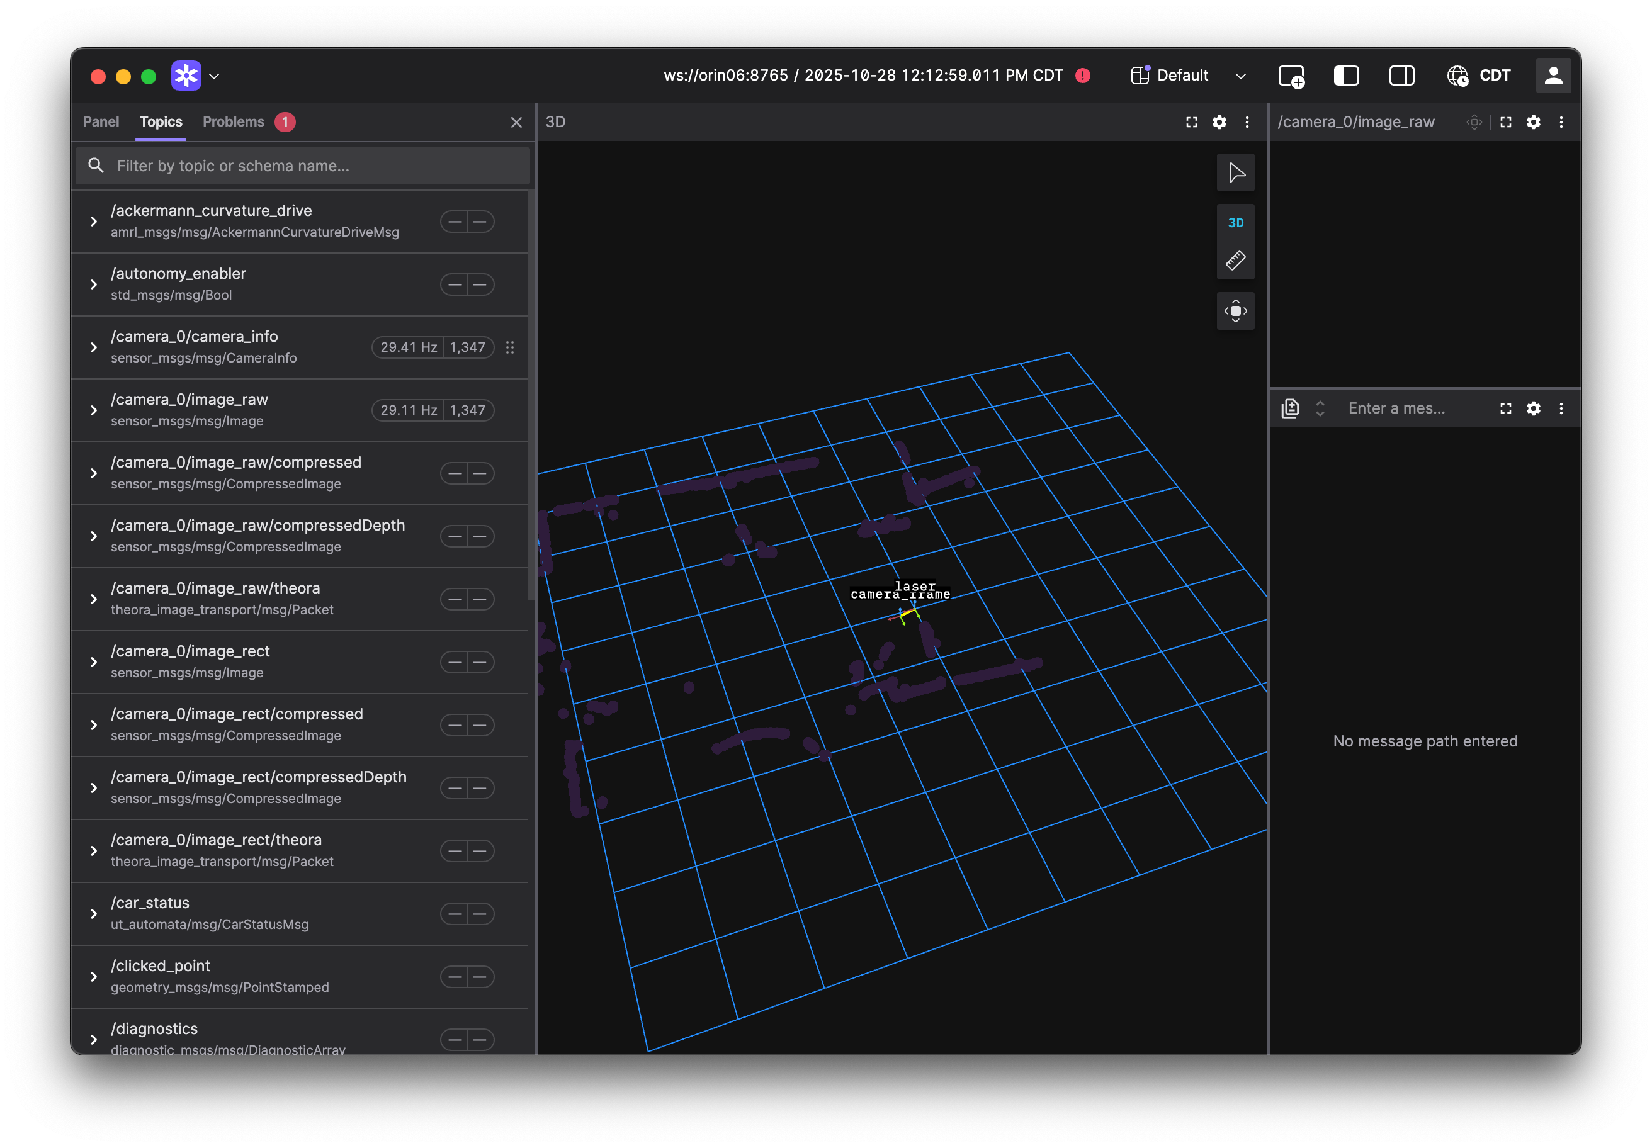Viewport: 1652px width, 1148px height.
Task: Select the measure distance ruler tool
Action: pos(1235,261)
